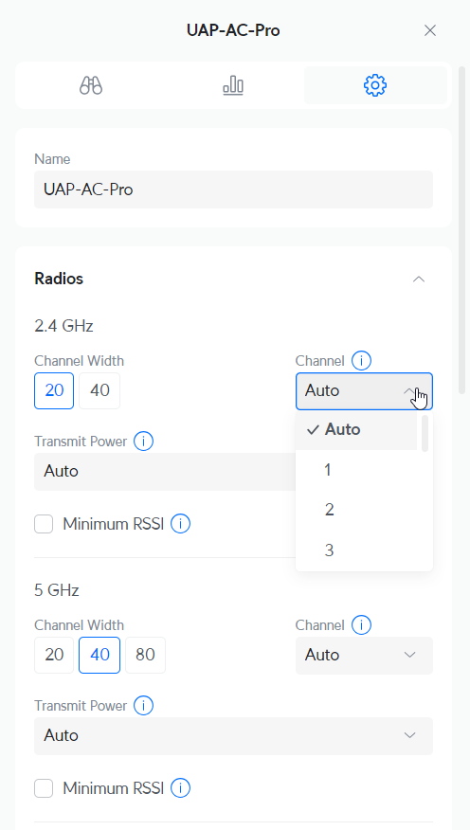Click the Name input field
This screenshot has height=830, width=470.
[233, 189]
